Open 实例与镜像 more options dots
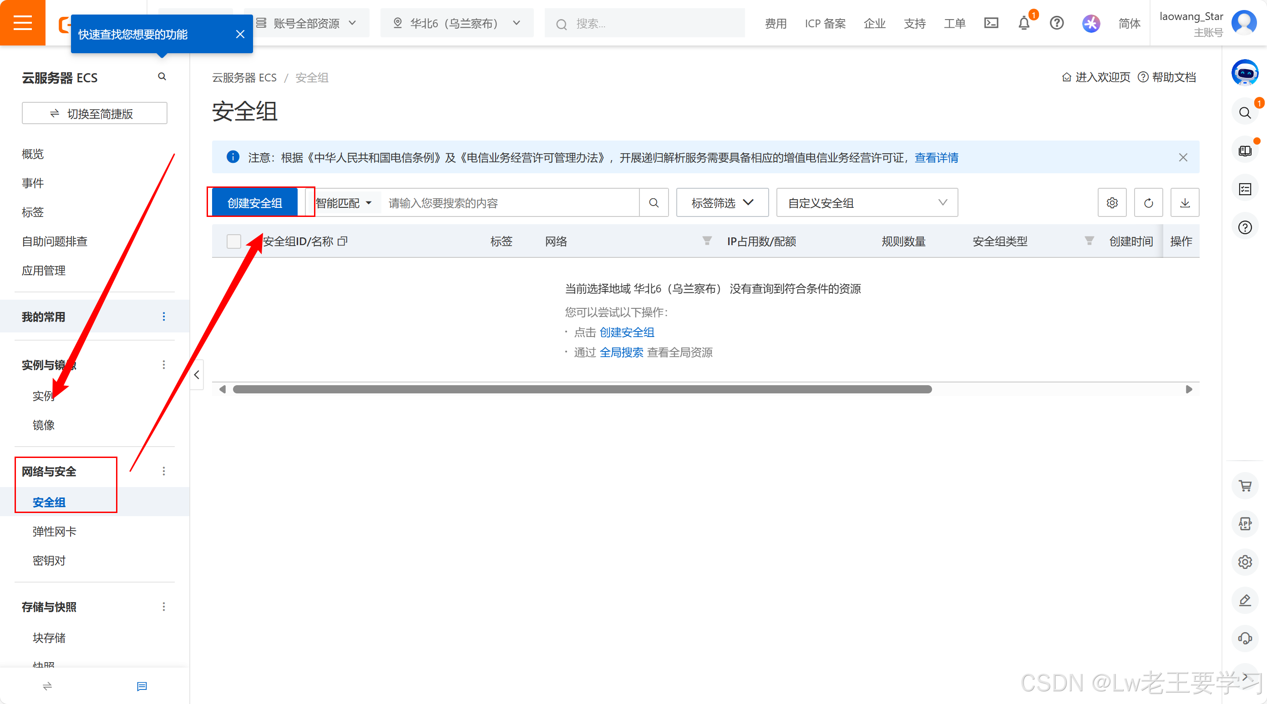1267x704 pixels. point(164,365)
